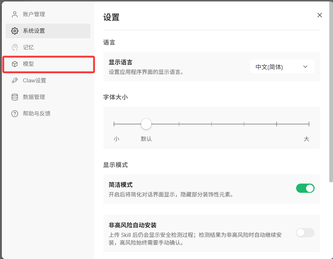Click the claw icon beside Claw设置
The image size is (333, 259).
(x=15, y=80)
